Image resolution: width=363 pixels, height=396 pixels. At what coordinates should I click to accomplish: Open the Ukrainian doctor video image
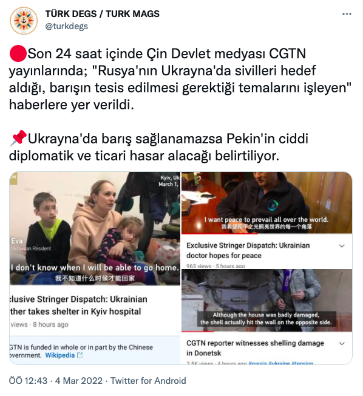267,202
